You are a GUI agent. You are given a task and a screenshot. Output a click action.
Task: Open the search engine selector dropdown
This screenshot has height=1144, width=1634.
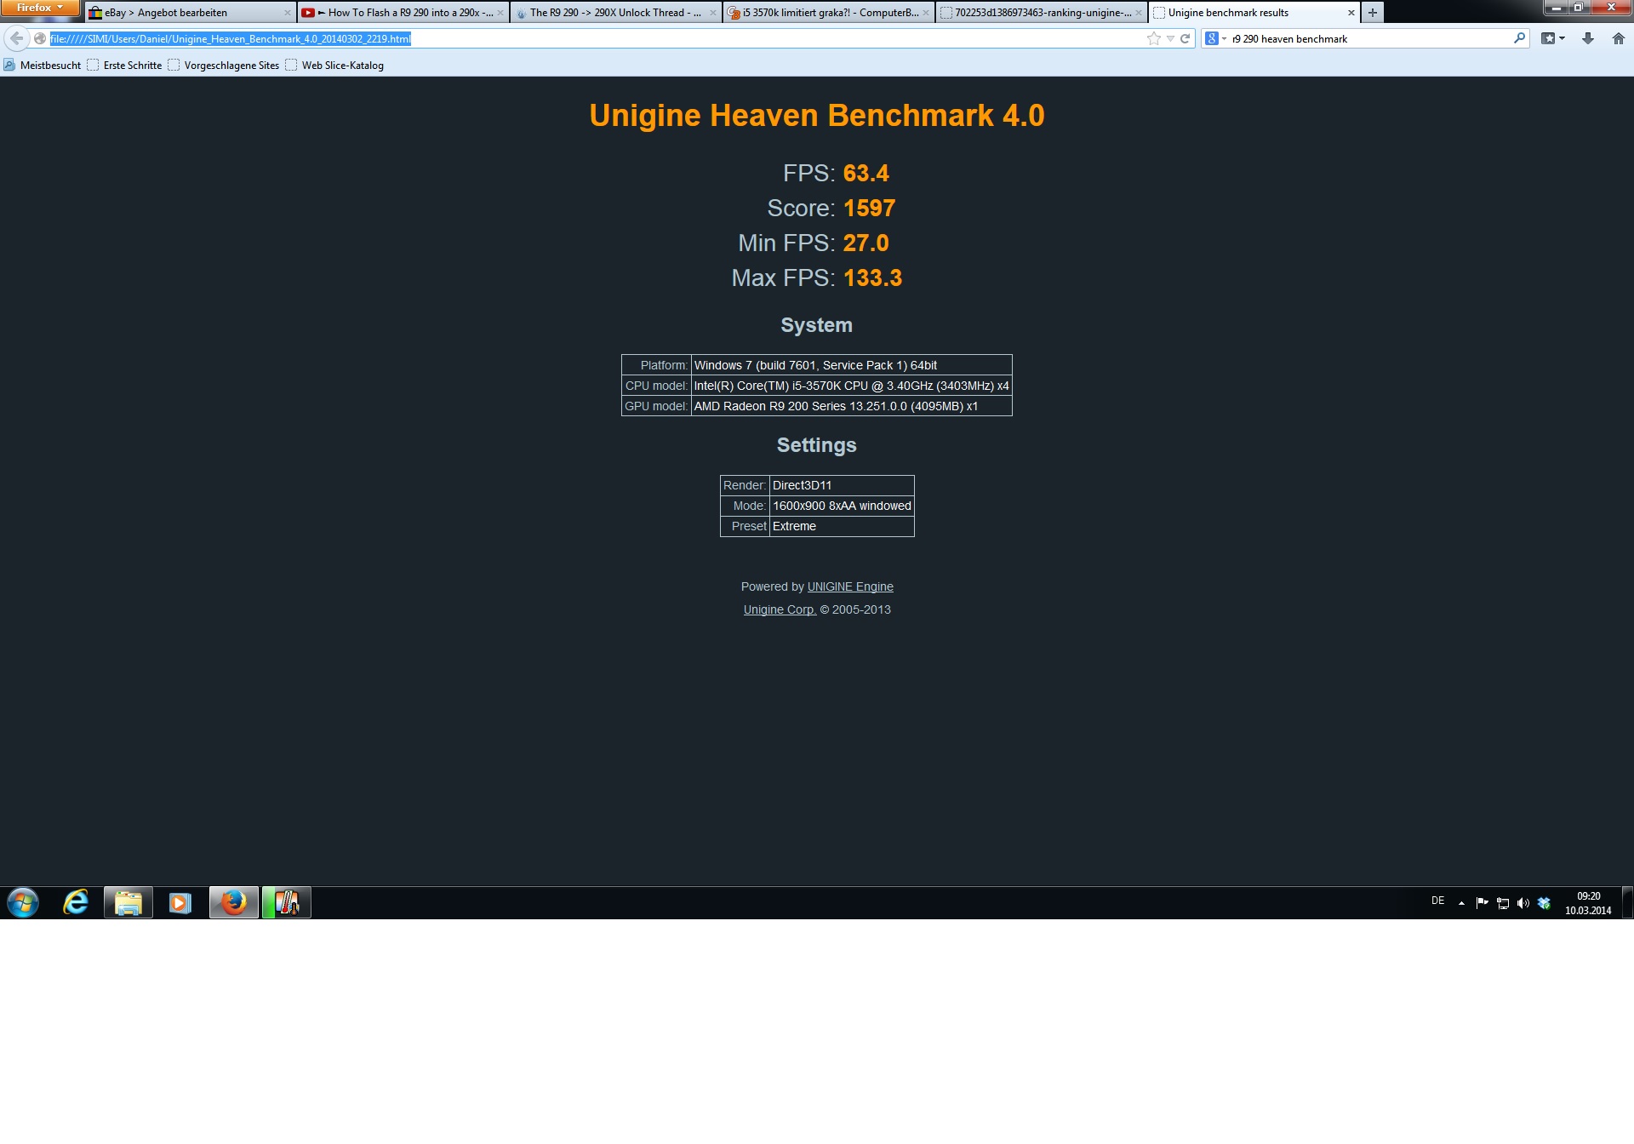pyautogui.click(x=1216, y=38)
